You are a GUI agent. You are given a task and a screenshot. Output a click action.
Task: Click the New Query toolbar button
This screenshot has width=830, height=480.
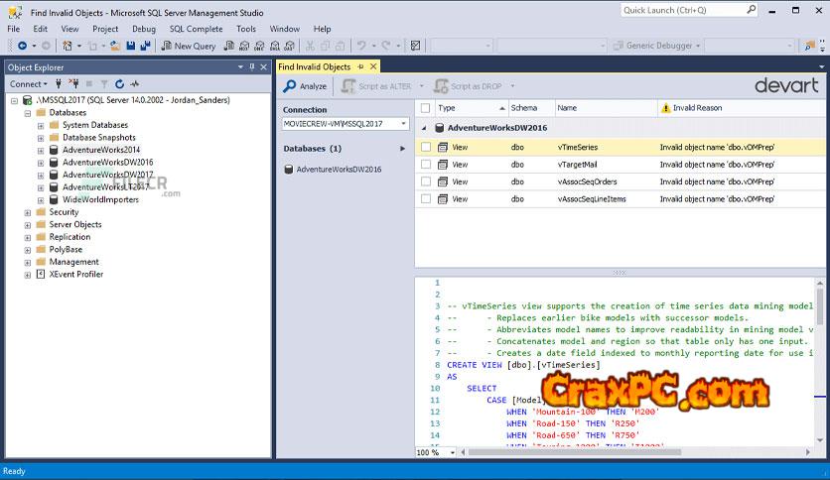(x=189, y=46)
